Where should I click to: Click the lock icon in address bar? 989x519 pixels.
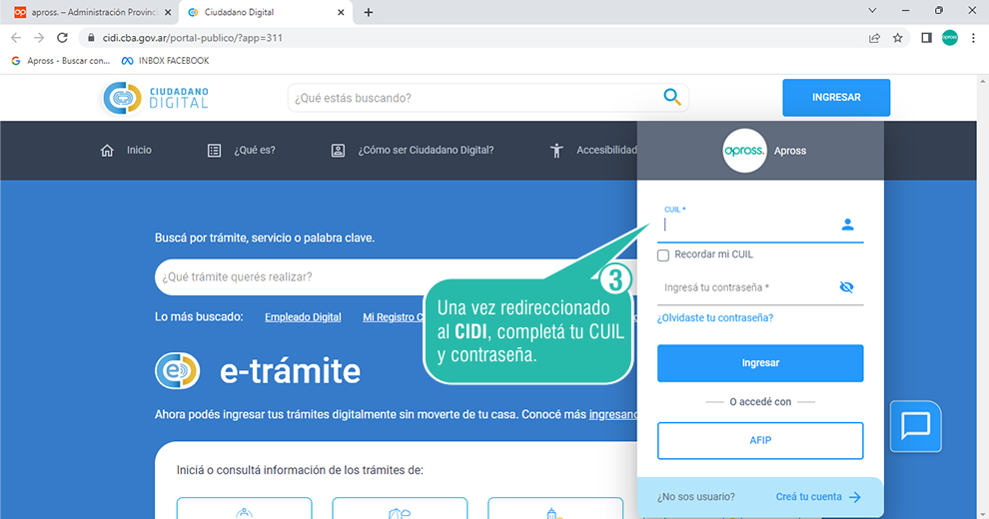pos(91,38)
